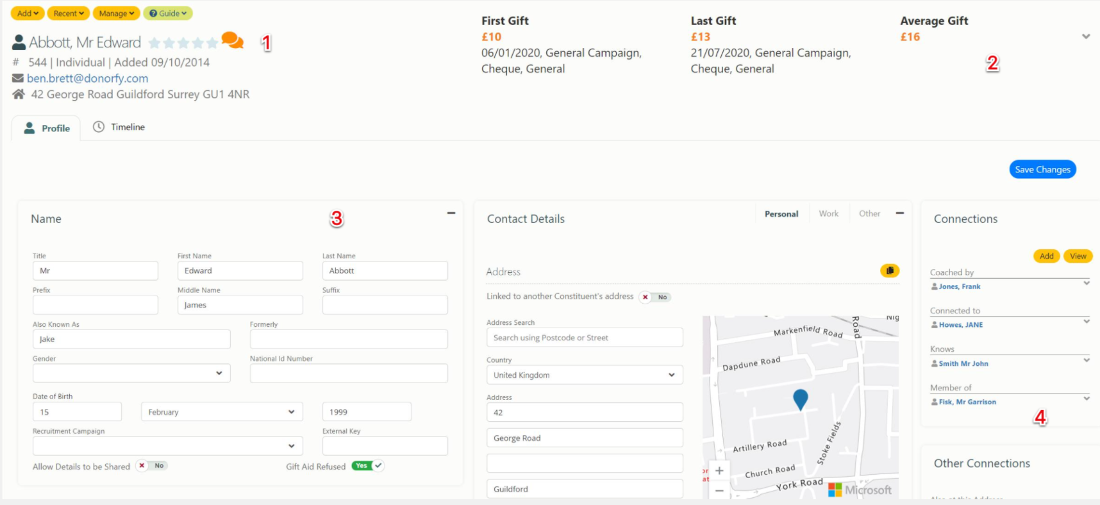Open the Fisk, Mr Garrison link
The width and height of the screenshot is (1100, 505).
coord(967,402)
